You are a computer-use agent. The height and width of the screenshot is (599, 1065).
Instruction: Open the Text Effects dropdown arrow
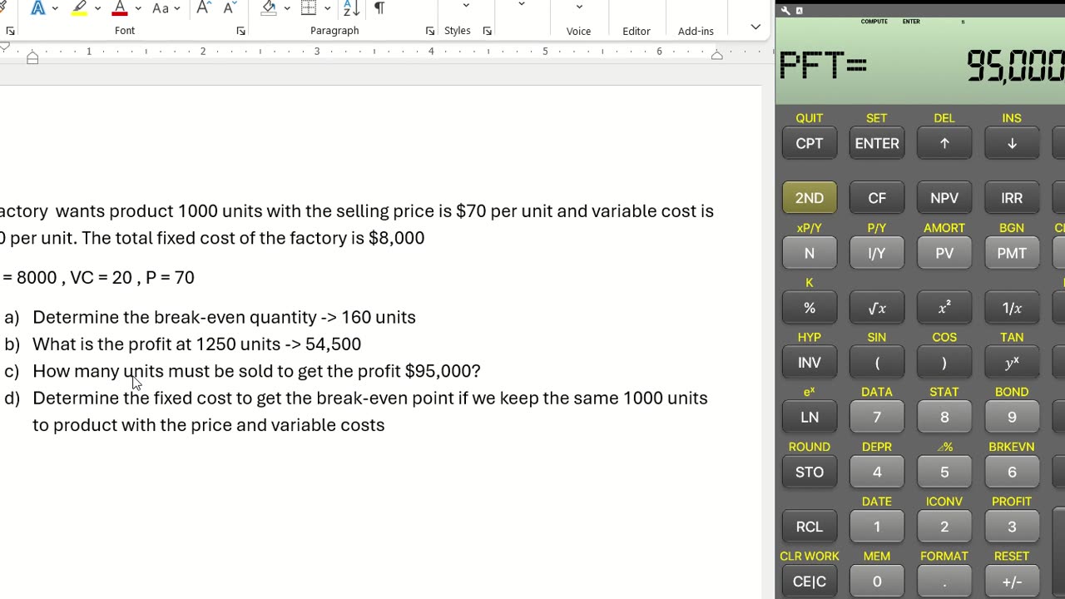point(56,8)
